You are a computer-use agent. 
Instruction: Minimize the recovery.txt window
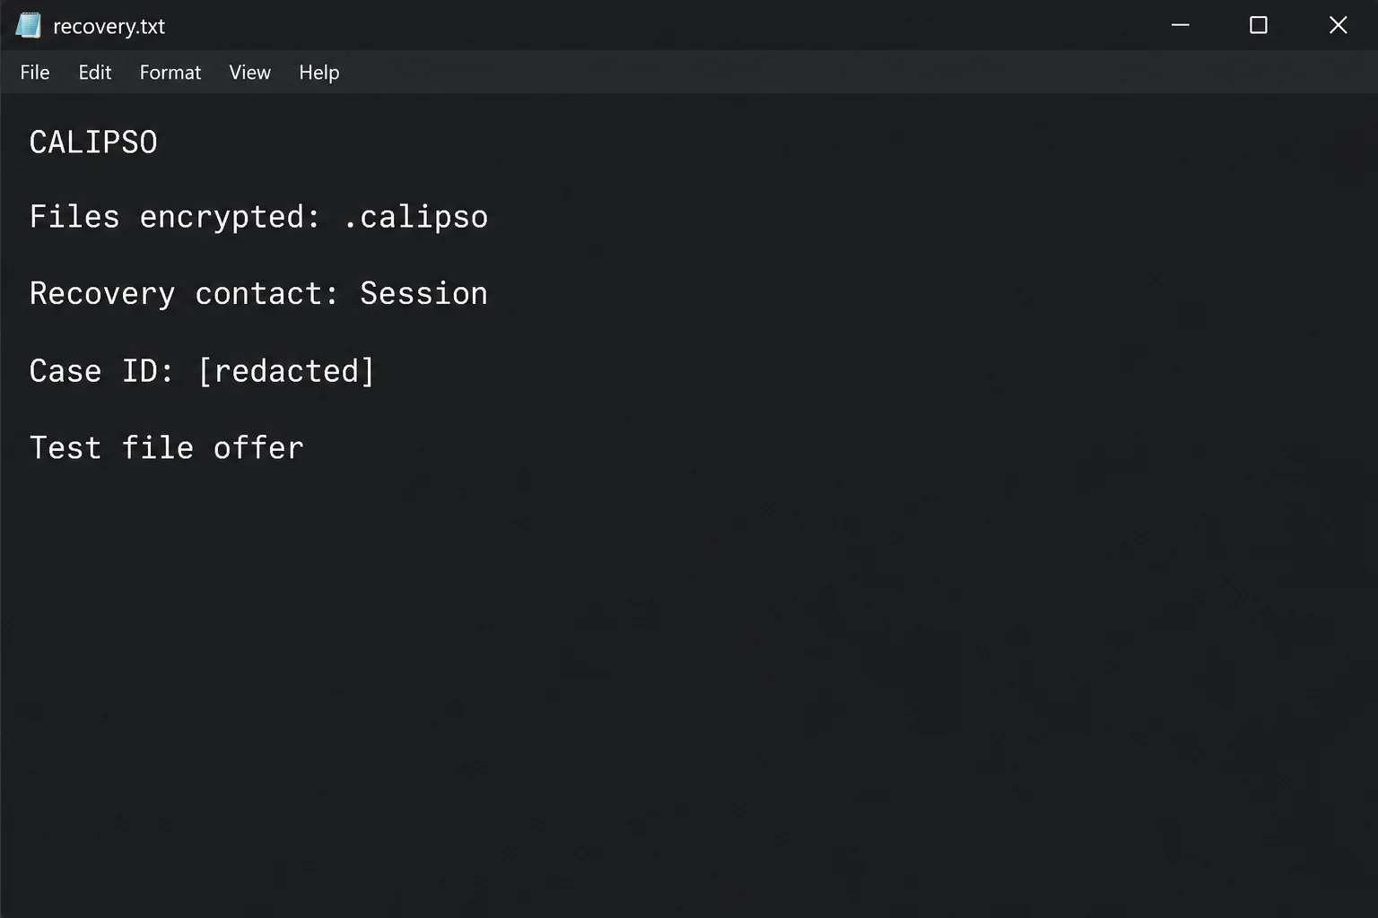click(x=1181, y=25)
